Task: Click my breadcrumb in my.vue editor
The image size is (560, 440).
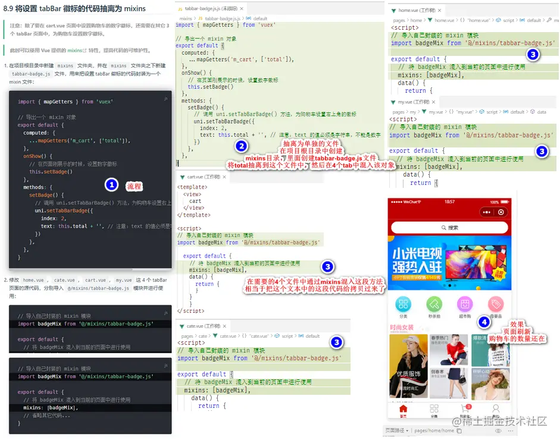Action: click(413, 112)
